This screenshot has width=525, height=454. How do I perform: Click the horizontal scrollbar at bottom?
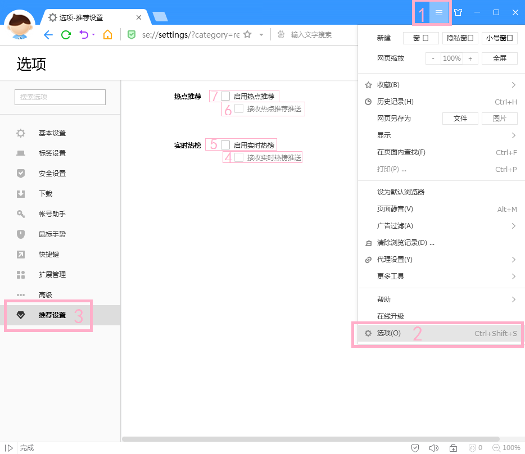pyautogui.click(x=311, y=439)
